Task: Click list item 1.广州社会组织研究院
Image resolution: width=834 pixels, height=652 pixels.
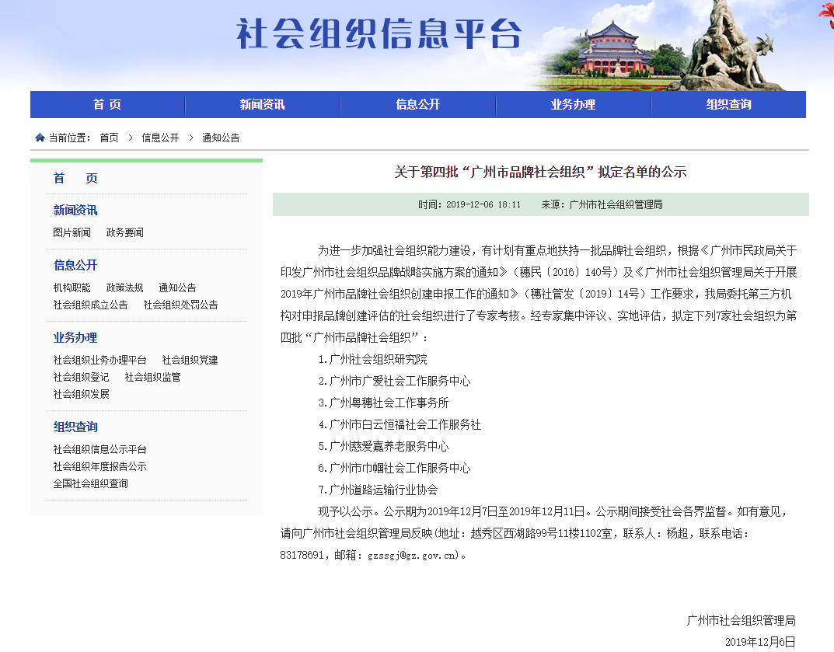Action: 373,360
